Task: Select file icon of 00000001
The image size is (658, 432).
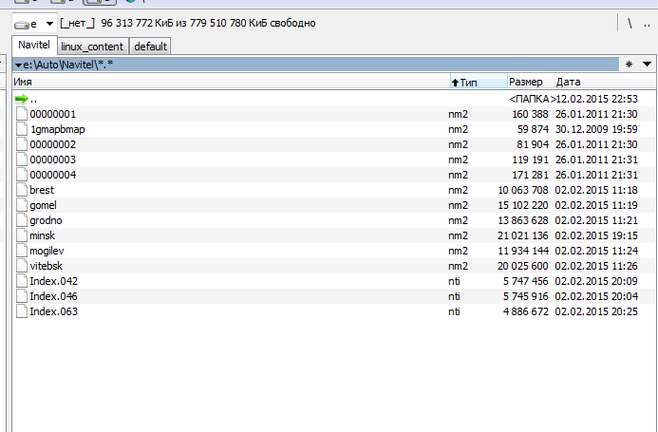Action: click(22, 114)
